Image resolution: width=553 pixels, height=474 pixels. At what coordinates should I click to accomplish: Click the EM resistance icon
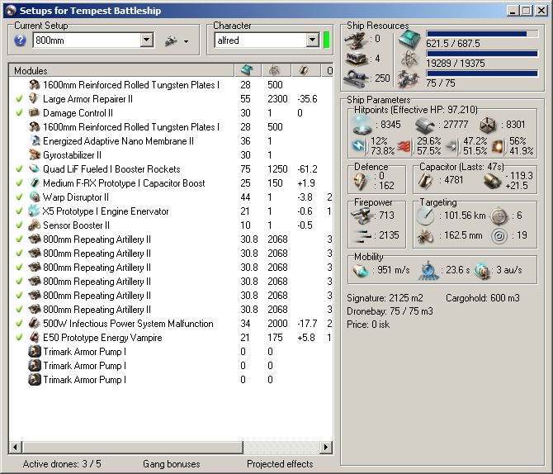359,146
